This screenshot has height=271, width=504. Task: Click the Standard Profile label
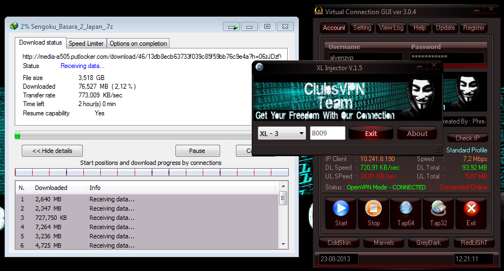[x=466, y=150]
